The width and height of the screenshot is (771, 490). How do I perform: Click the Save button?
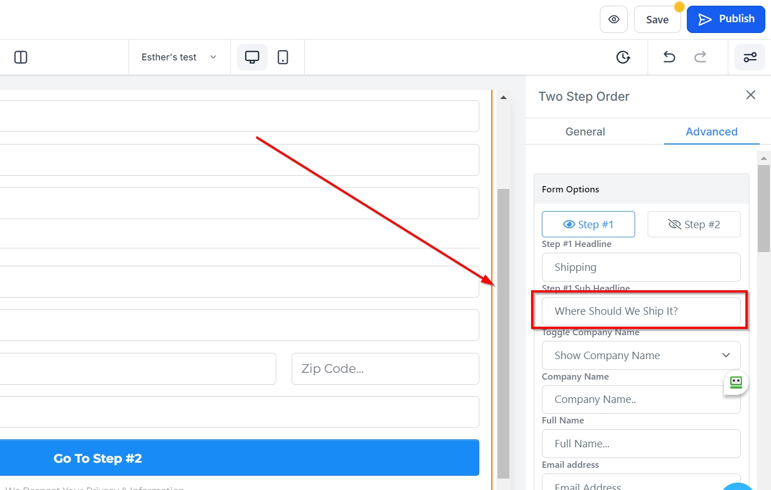pos(657,20)
